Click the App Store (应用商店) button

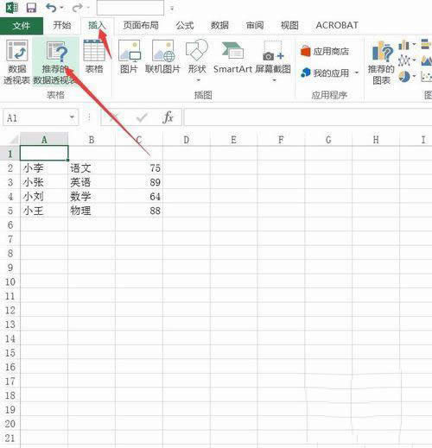pos(325,52)
